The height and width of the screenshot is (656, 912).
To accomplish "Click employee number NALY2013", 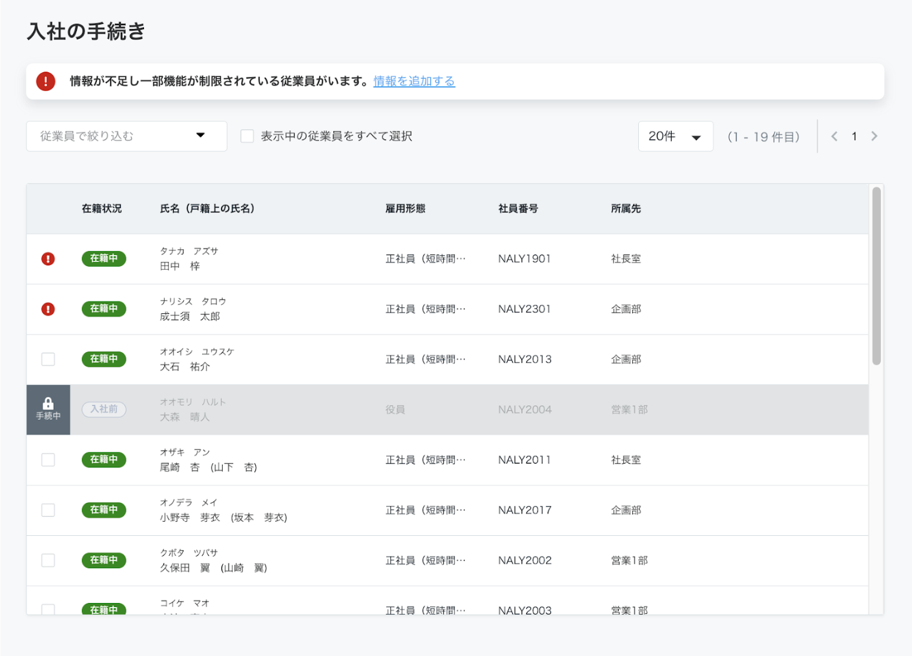I will pyautogui.click(x=525, y=360).
